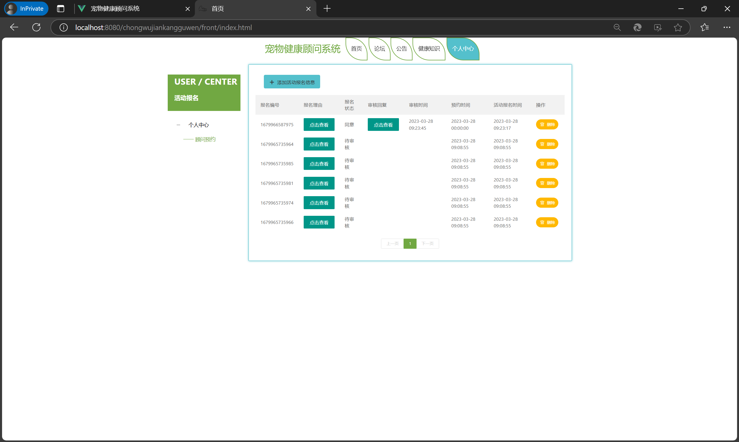Open tab actions menu icon
Image resolution: width=739 pixels, height=442 pixels.
[x=60, y=9]
